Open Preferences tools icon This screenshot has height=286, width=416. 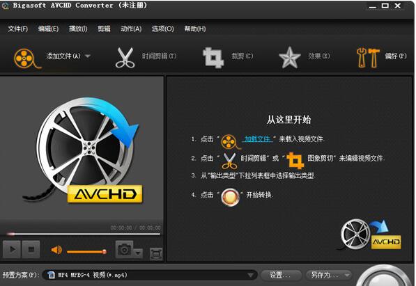point(368,58)
